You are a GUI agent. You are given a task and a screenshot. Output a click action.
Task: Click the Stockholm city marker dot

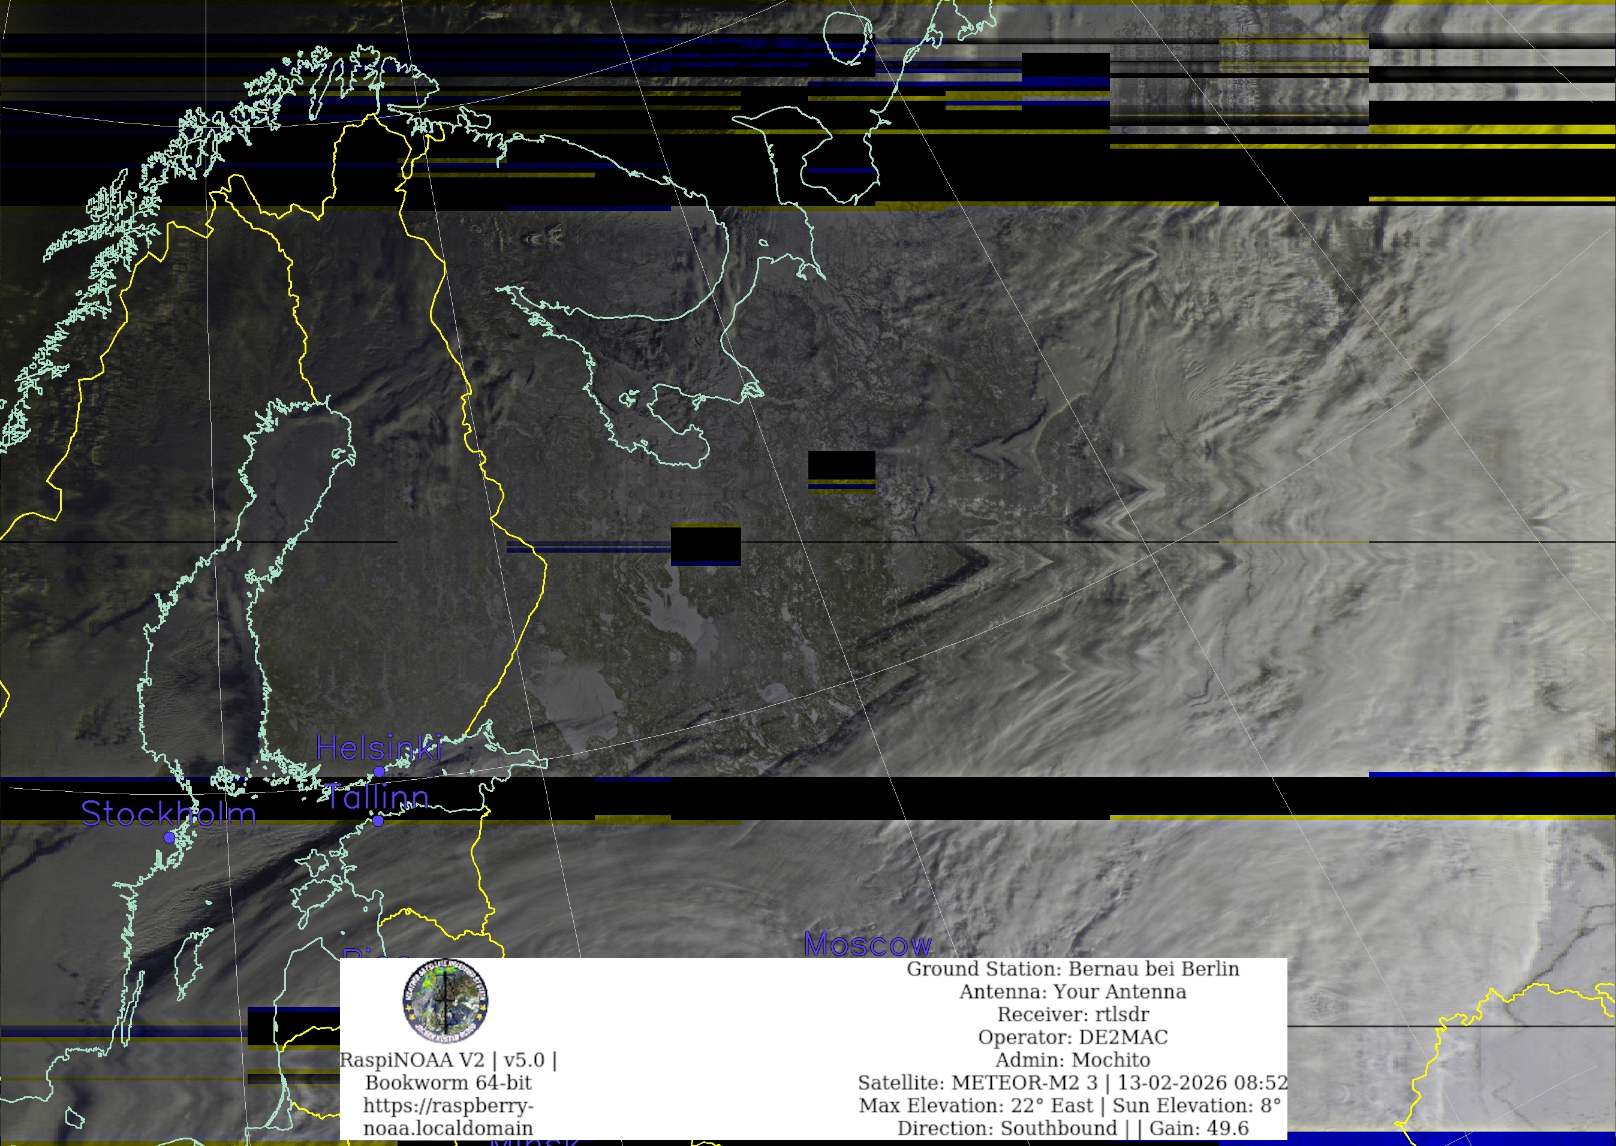(x=170, y=838)
